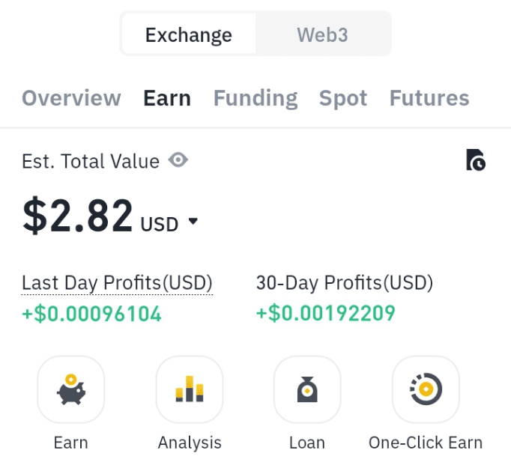Tap the USD currency label
The height and width of the screenshot is (465, 511).
(x=160, y=225)
